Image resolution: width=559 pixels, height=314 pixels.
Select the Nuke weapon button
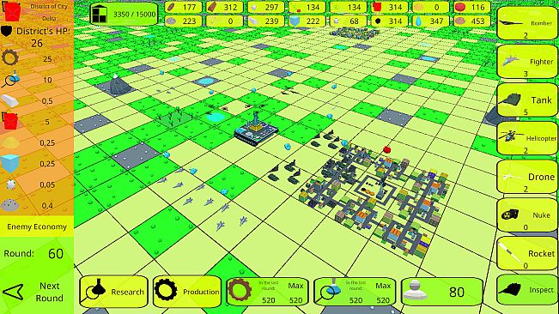click(x=527, y=215)
